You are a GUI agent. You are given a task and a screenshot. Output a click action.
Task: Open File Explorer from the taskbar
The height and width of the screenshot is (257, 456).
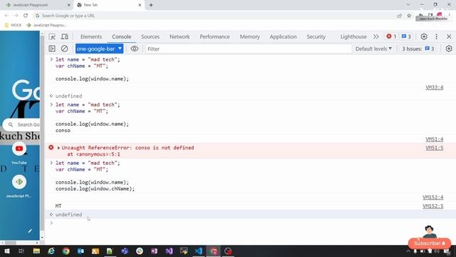click(36, 251)
